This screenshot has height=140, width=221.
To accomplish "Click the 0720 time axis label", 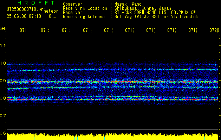I will click(x=214, y=30).
